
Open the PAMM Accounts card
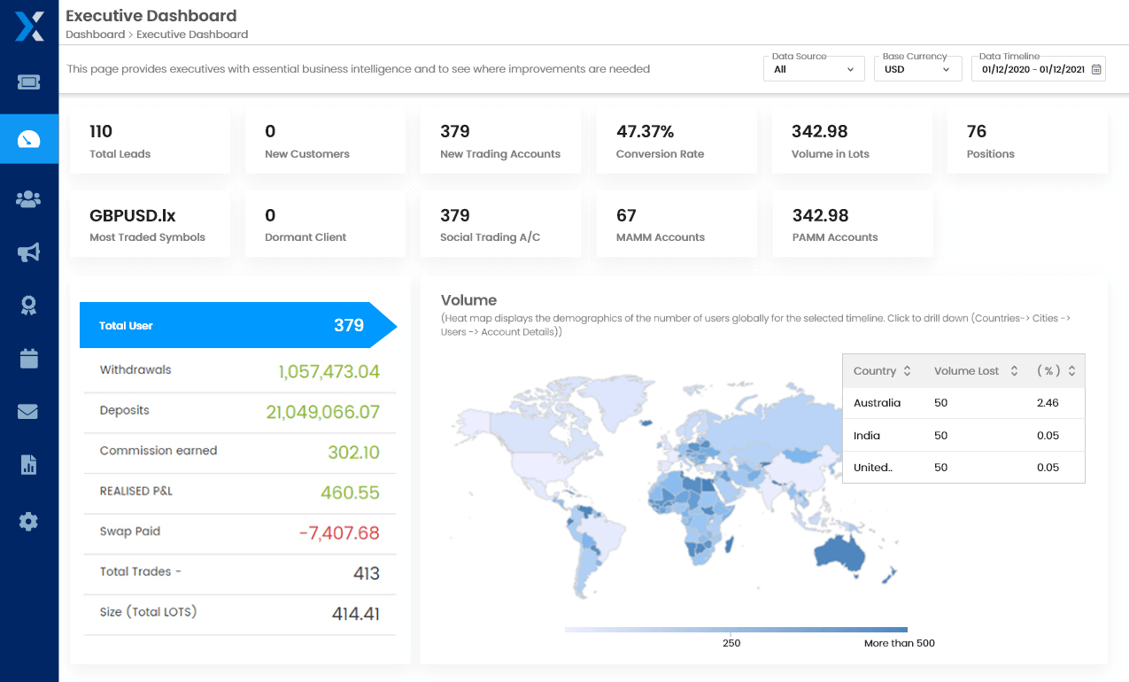853,225
